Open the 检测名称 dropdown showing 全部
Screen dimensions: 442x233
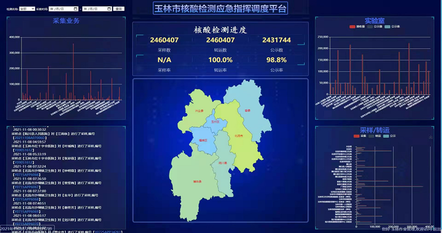pyautogui.click(x=27, y=9)
